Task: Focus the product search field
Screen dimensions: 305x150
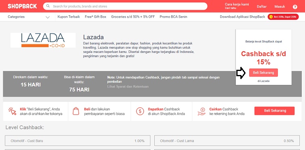Action: 125,6
